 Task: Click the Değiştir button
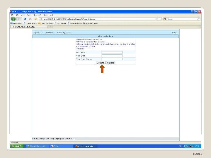(x=101, y=63)
